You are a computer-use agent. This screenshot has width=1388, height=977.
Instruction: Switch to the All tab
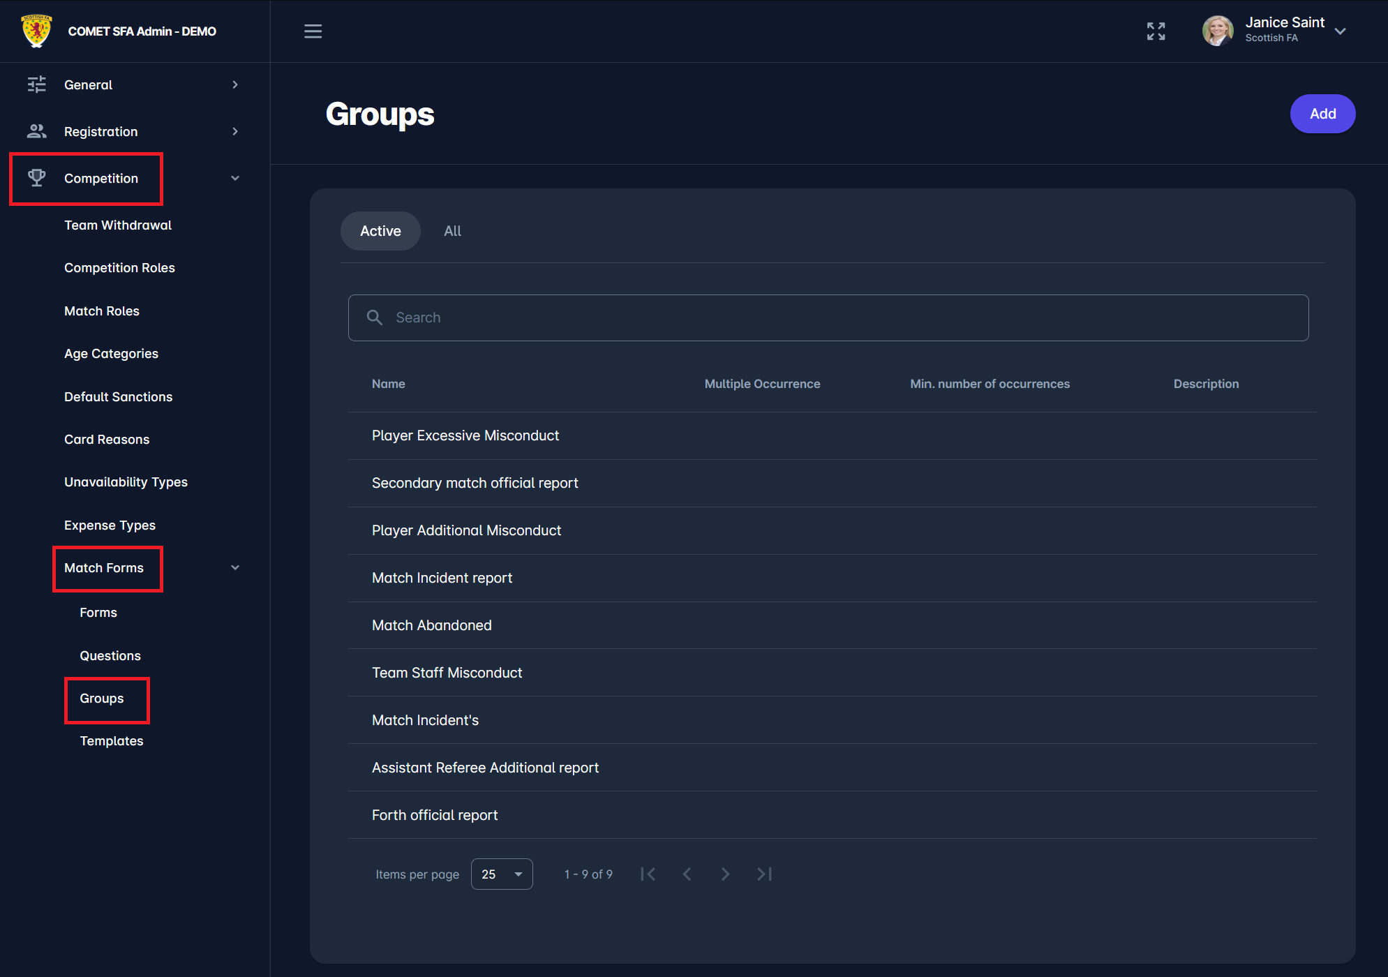pos(452,231)
